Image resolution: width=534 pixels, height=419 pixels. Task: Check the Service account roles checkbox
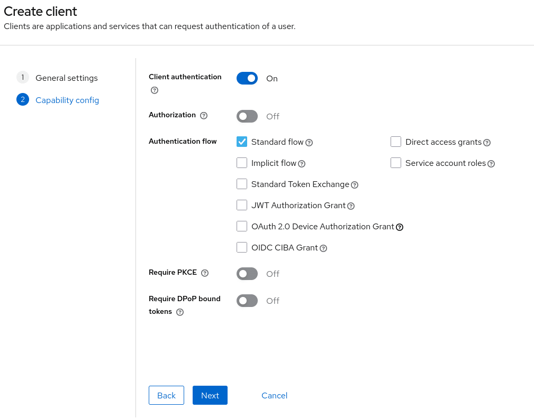point(396,163)
